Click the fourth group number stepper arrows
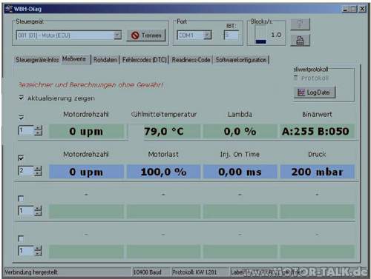This screenshot has height=279, width=371. coord(38,251)
